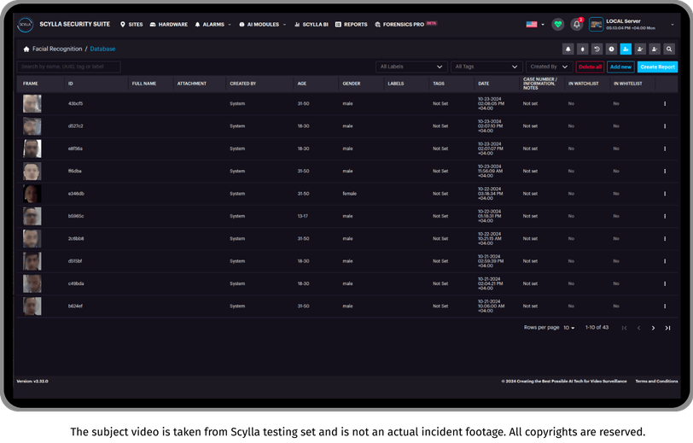Click the clock toolbar icon
This screenshot has width=693, height=443.
tap(611, 49)
